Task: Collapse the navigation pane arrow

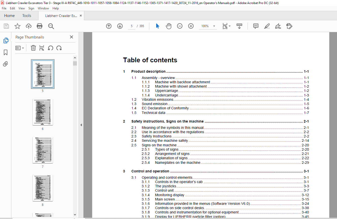Action: click(x=81, y=125)
